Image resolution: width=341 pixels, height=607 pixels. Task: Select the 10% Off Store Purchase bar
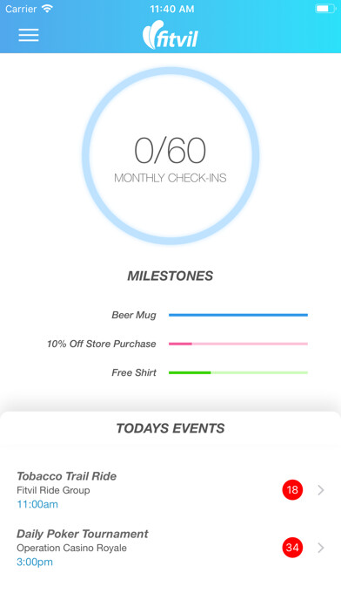tap(238, 344)
